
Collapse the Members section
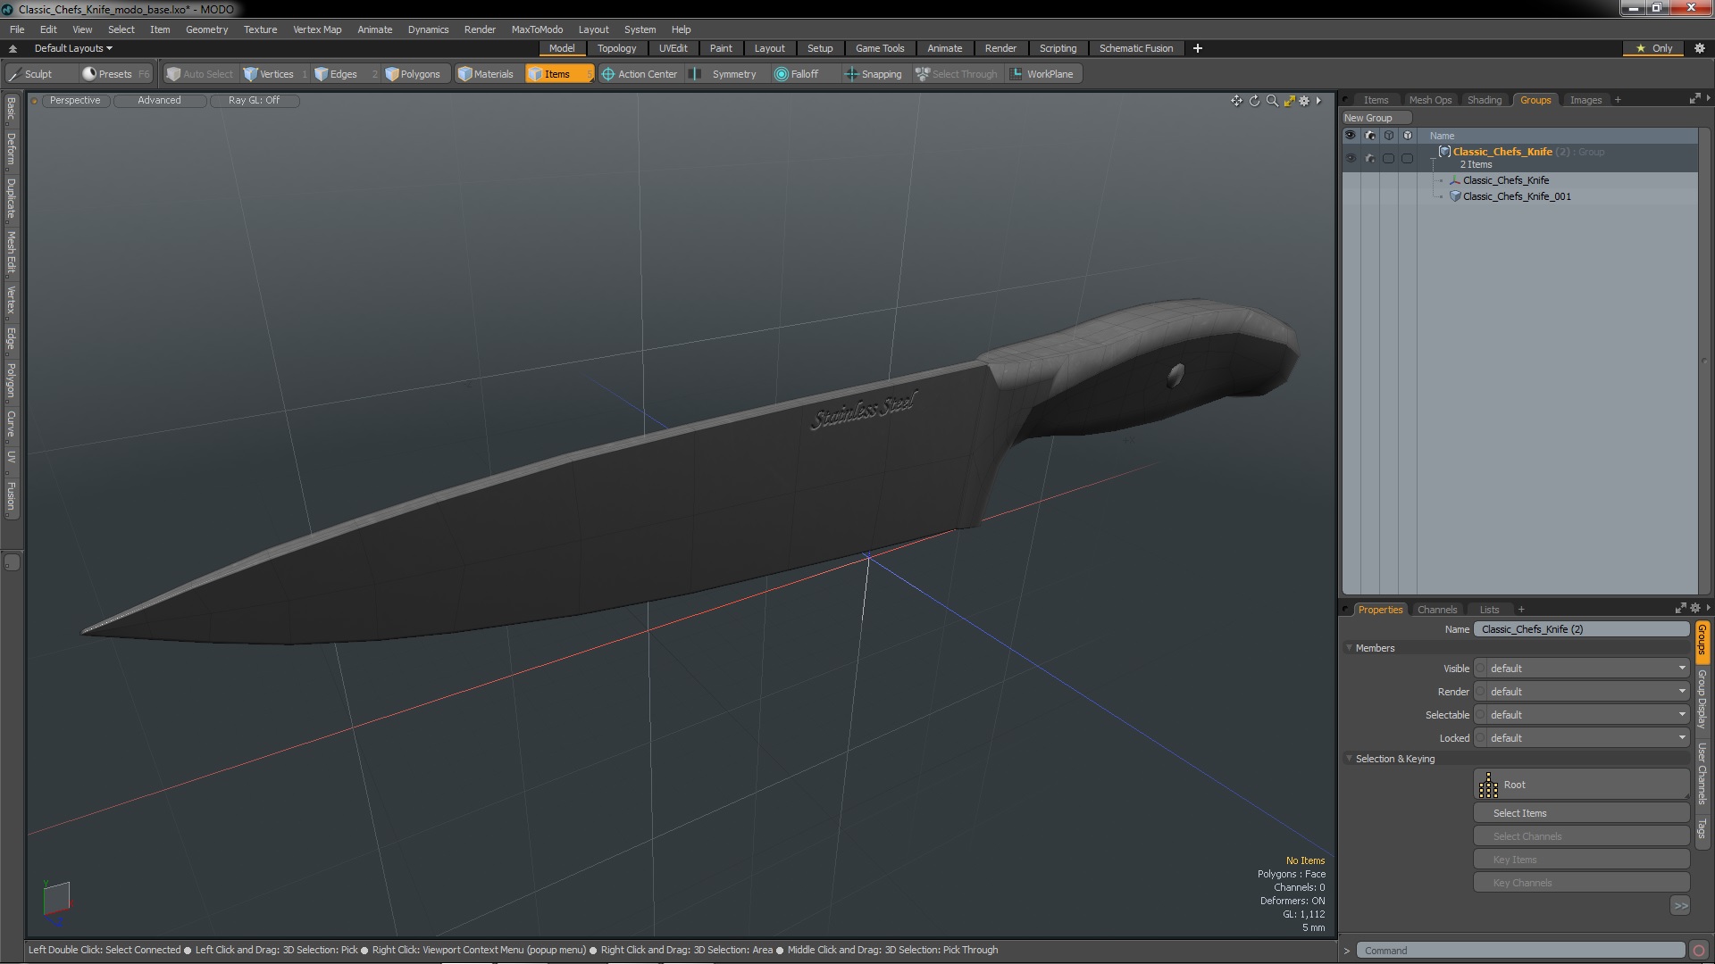[x=1349, y=648]
